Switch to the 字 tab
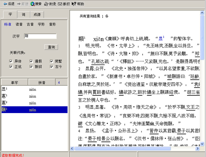This screenshot has width=206, height=157. pyautogui.click(x=10, y=14)
